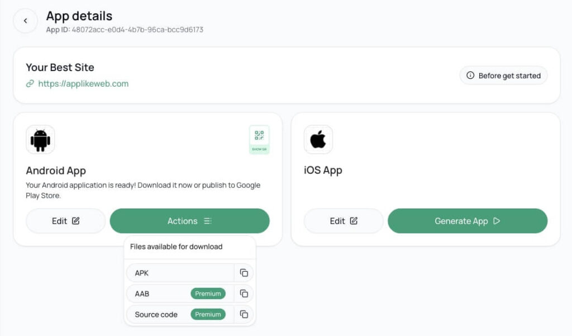Edit the Android App
This screenshot has height=336, width=572.
click(65, 221)
